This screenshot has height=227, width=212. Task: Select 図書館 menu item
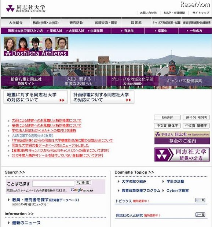136,23
